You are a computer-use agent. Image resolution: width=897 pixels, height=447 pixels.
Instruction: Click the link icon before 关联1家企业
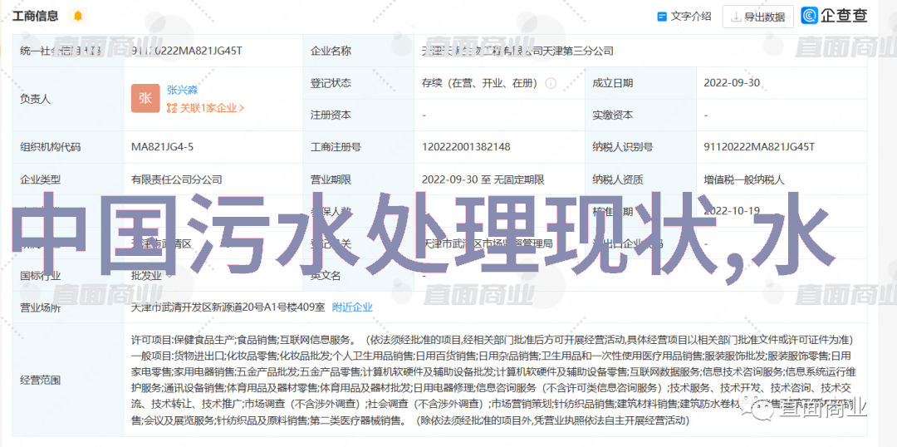pos(172,108)
